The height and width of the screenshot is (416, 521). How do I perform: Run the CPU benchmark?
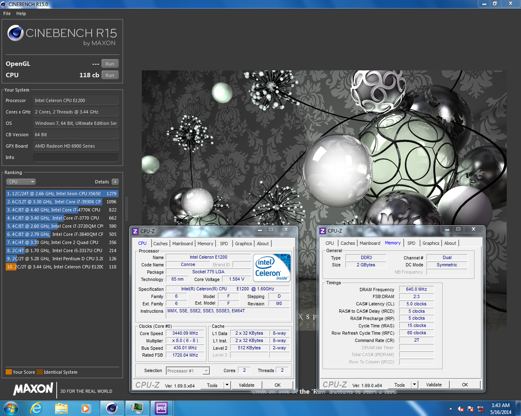[110, 75]
